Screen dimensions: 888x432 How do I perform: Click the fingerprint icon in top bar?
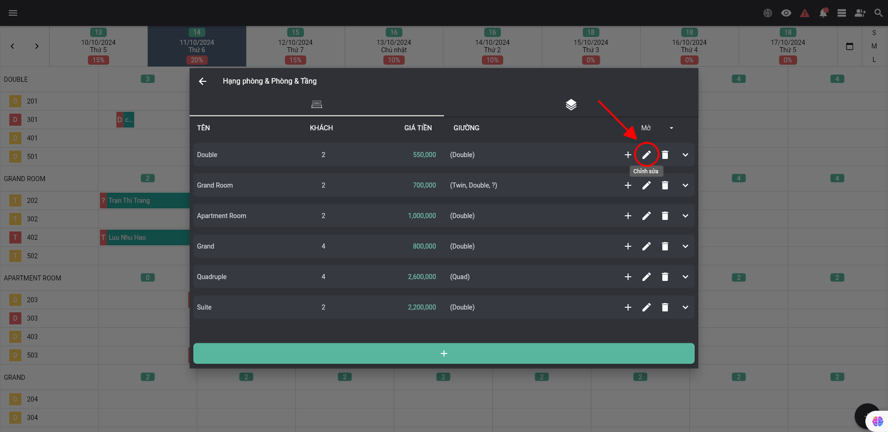(x=768, y=13)
